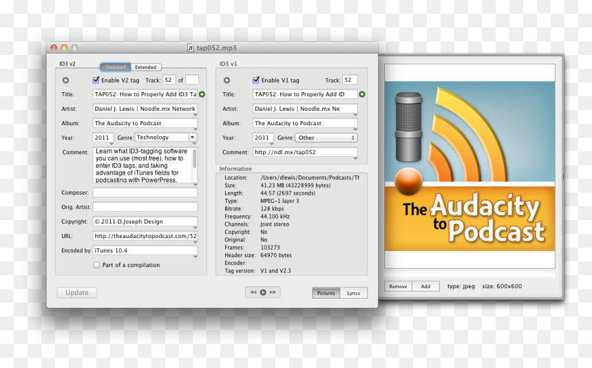Click the empty Orig. Artist field
The width and height of the screenshot is (592, 368).
pyautogui.click(x=145, y=207)
